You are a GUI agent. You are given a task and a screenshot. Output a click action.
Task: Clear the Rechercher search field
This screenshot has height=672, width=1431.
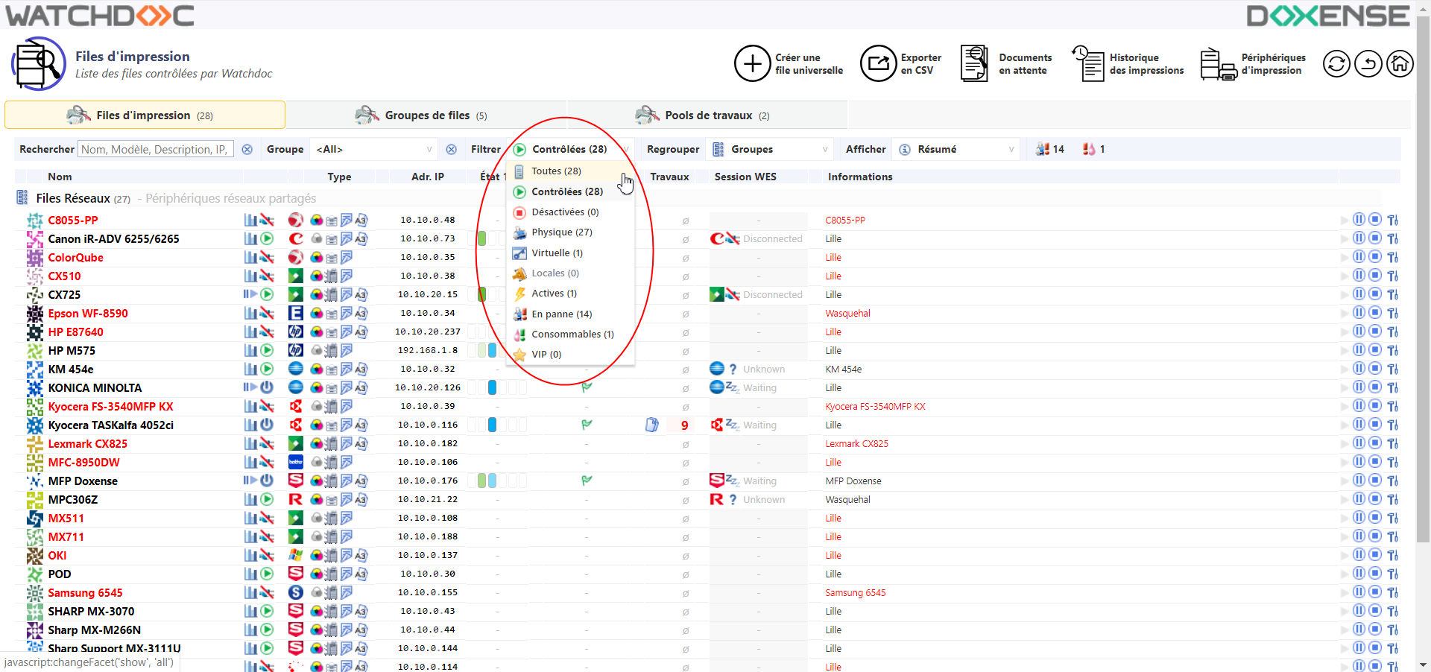click(x=247, y=150)
